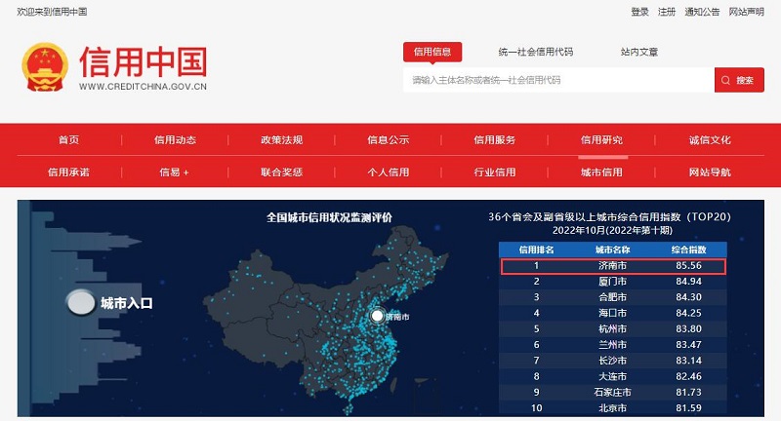Select the 站内文章 search tab
The image size is (781, 421).
pos(639,52)
